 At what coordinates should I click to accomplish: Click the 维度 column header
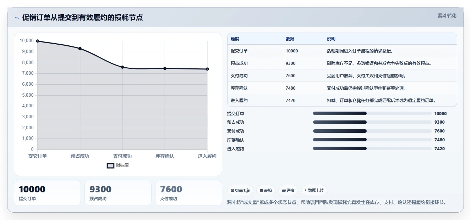(x=235, y=39)
